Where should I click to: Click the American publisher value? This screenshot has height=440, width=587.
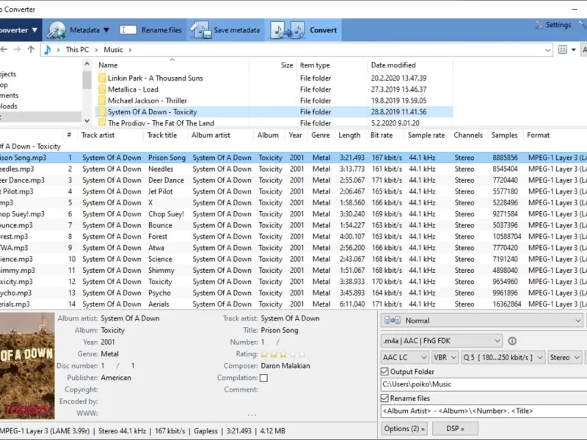tap(116, 378)
